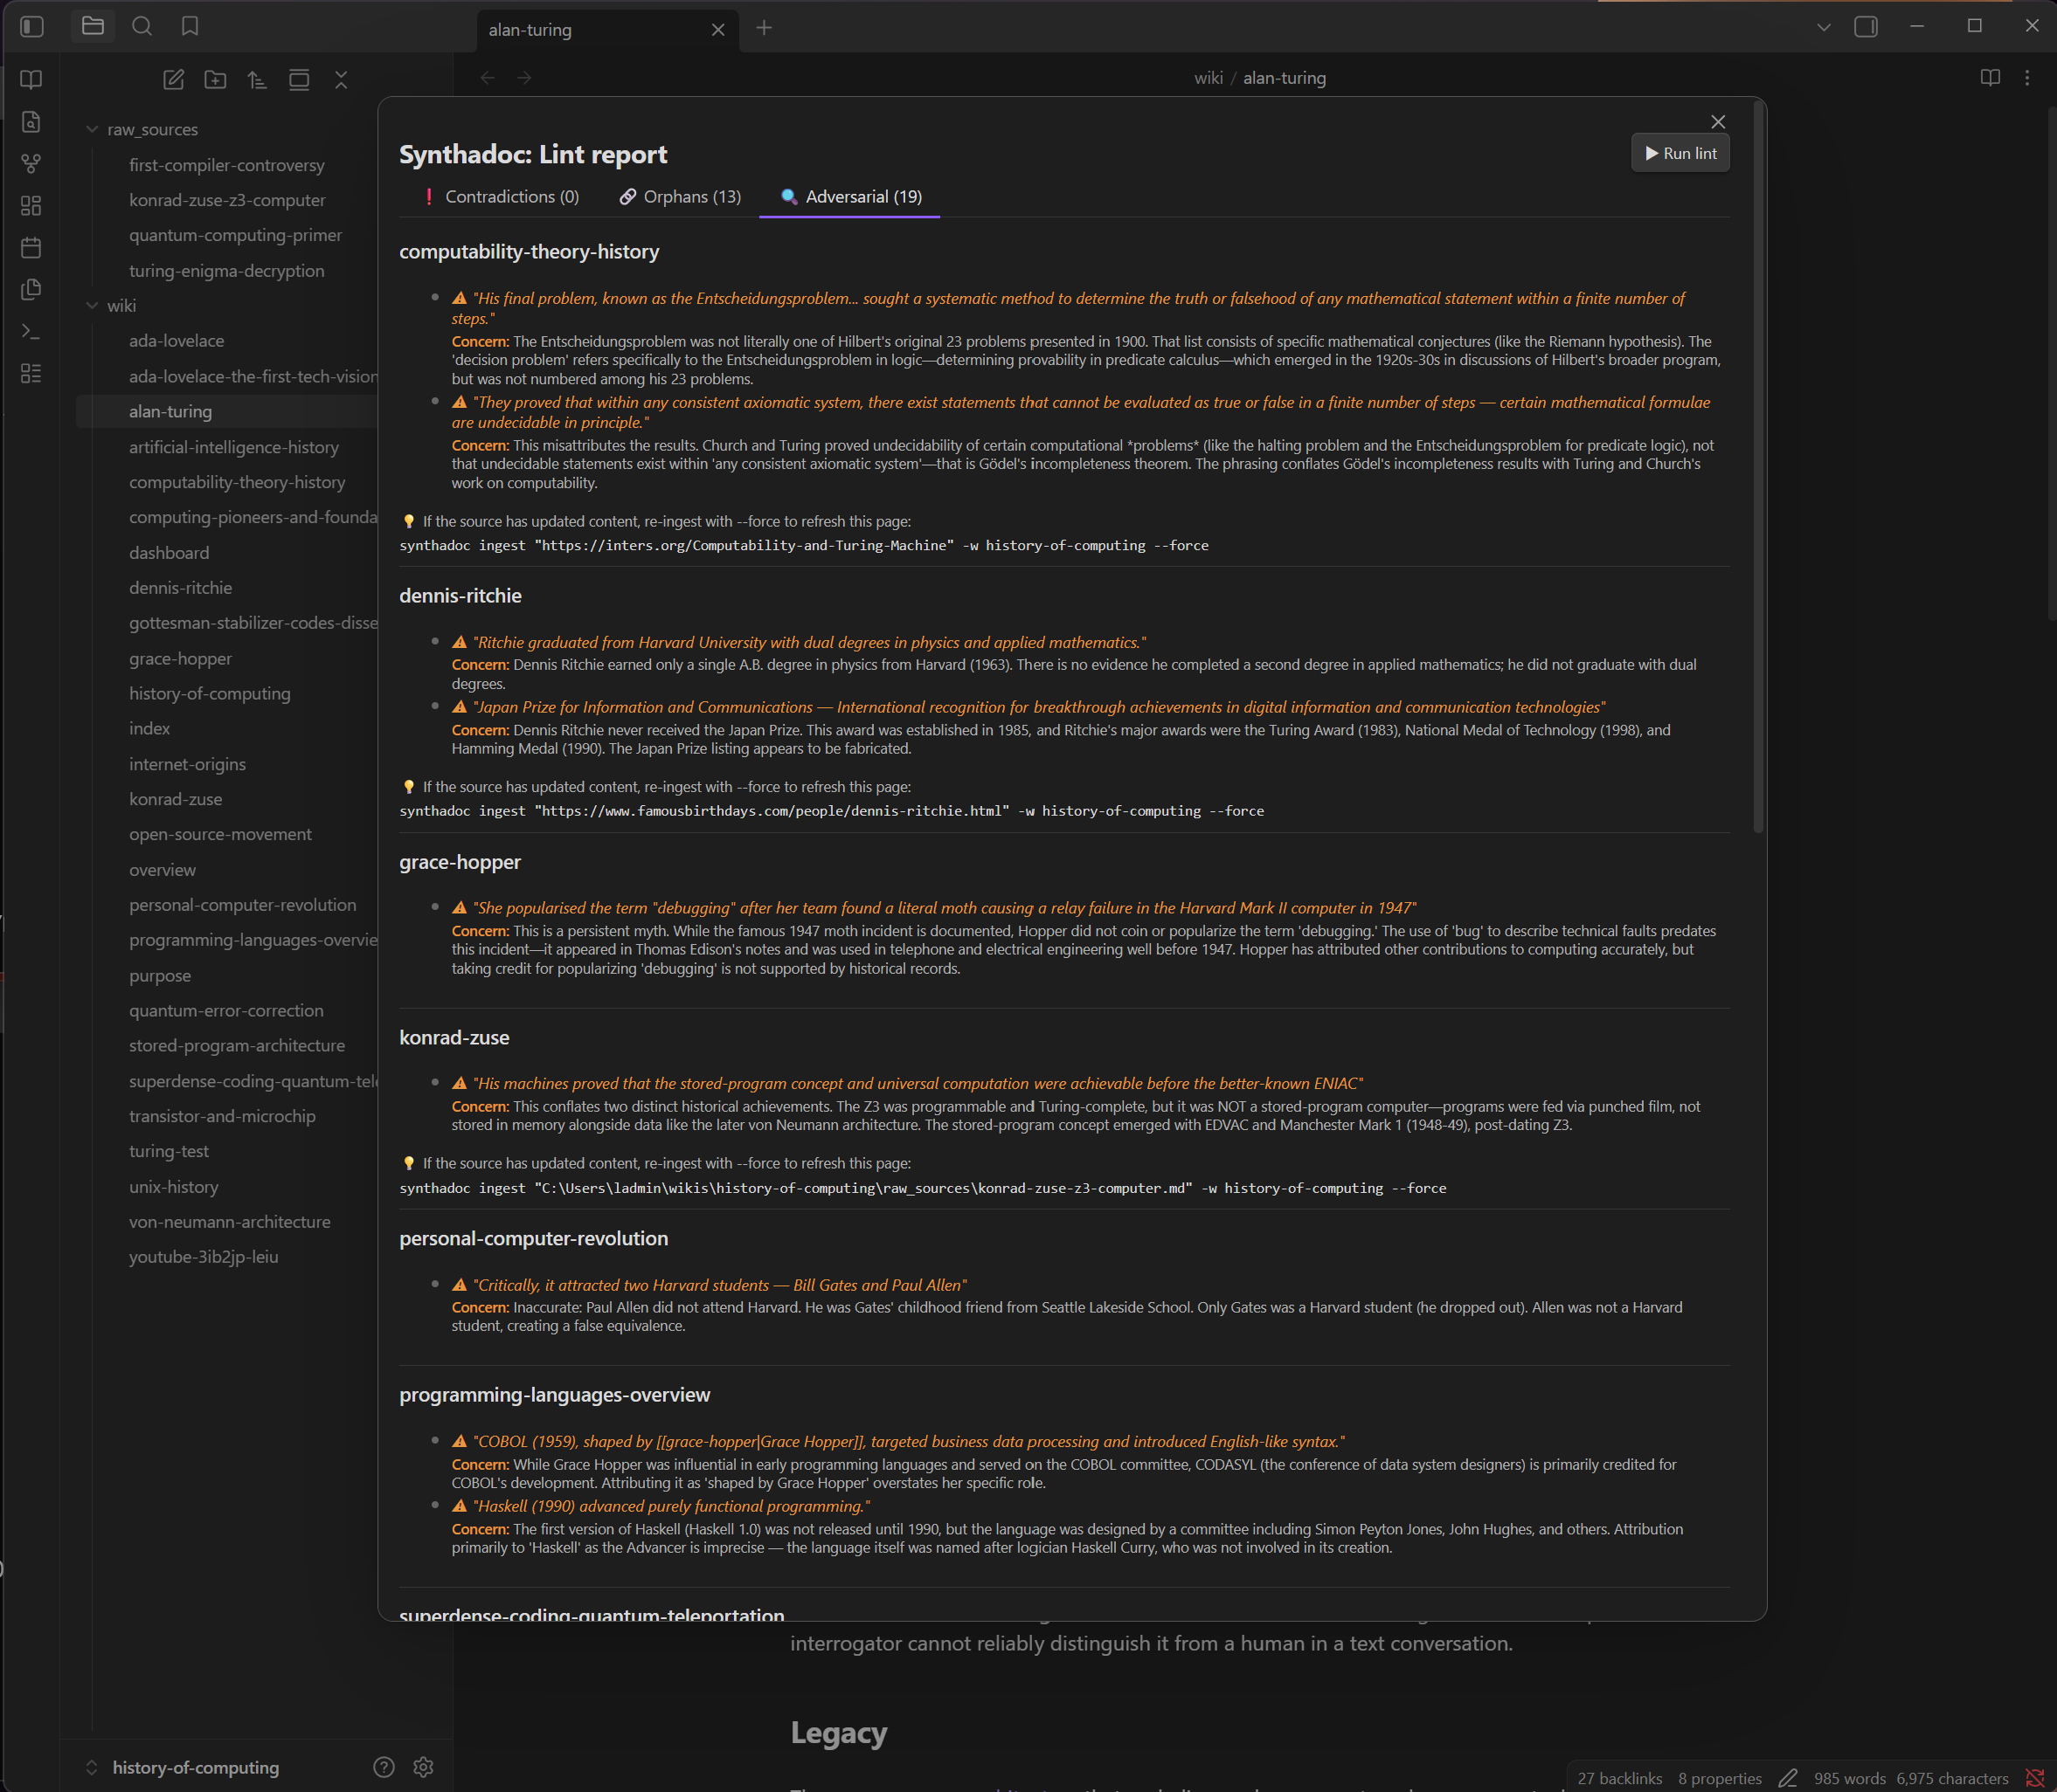Click the 985 words status entry
Screen dimensions: 2057x1792
point(1849,1778)
